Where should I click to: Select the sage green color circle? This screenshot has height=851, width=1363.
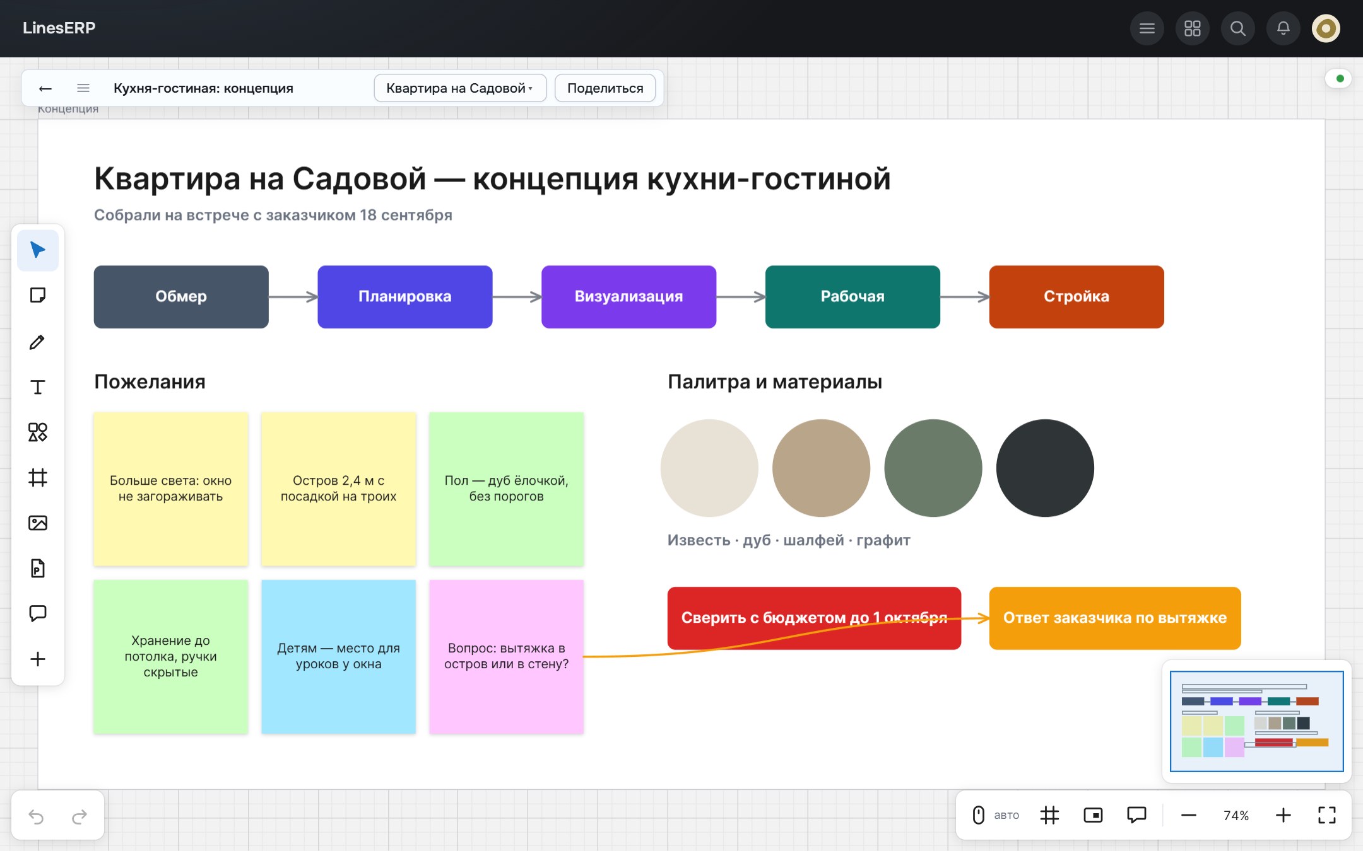click(x=933, y=468)
